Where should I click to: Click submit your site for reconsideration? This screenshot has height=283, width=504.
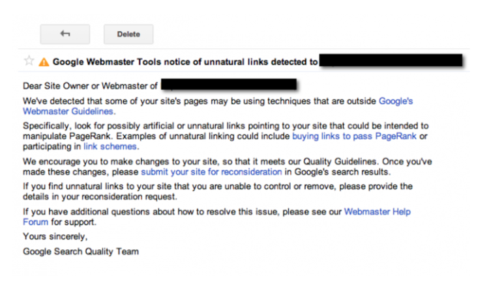pos(211,172)
